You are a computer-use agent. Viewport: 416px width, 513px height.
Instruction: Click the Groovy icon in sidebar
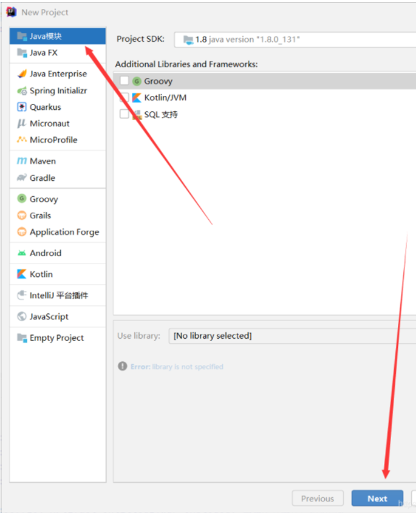22,199
